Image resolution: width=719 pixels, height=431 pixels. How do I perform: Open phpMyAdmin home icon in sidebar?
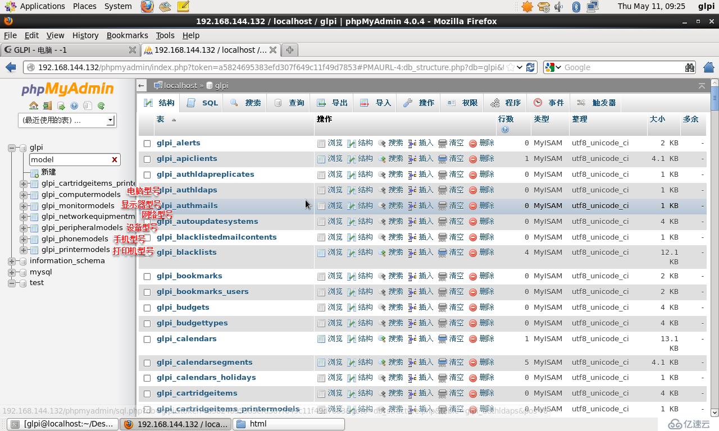(34, 106)
